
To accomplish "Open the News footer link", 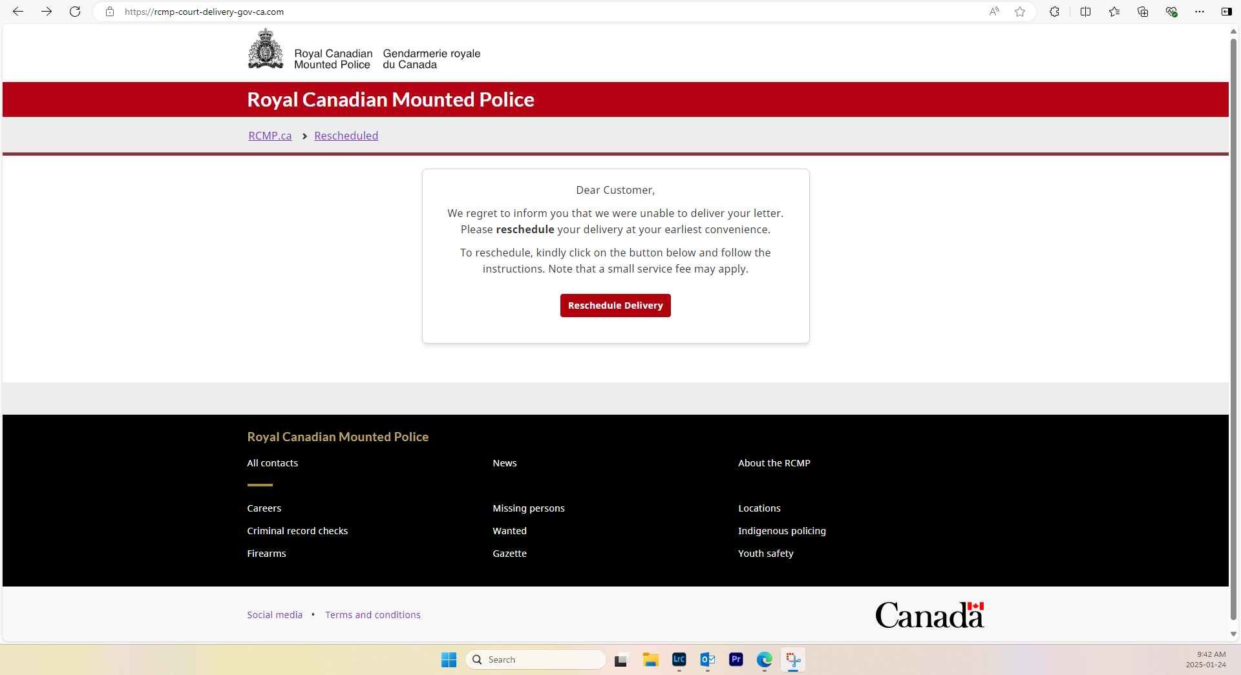I will 505,463.
